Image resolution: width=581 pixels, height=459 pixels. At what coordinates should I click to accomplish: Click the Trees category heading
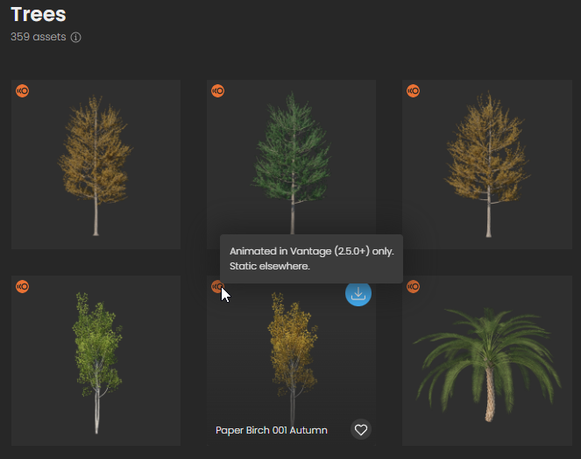(39, 15)
